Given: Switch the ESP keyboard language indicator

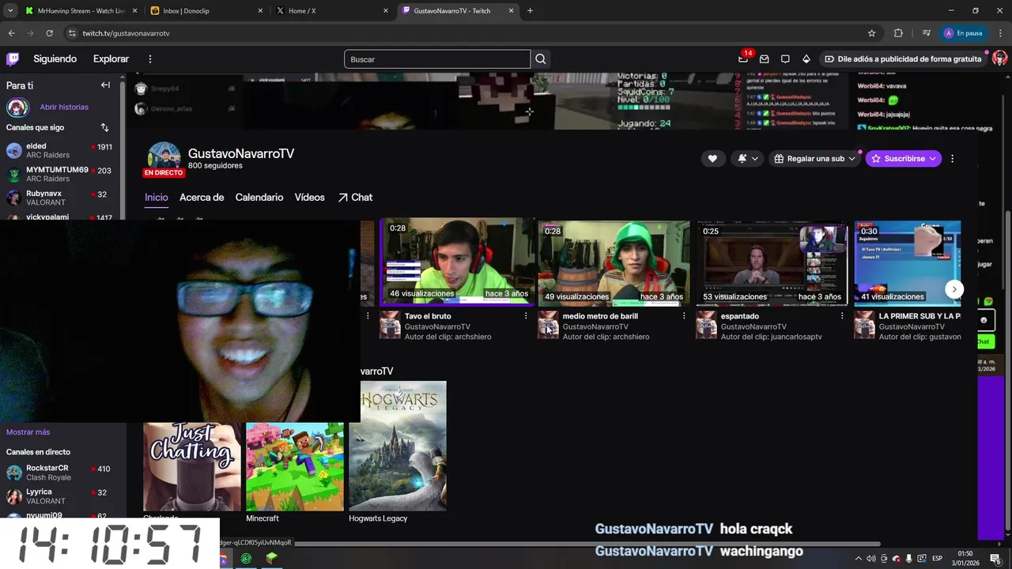Looking at the screenshot, I should (938, 559).
